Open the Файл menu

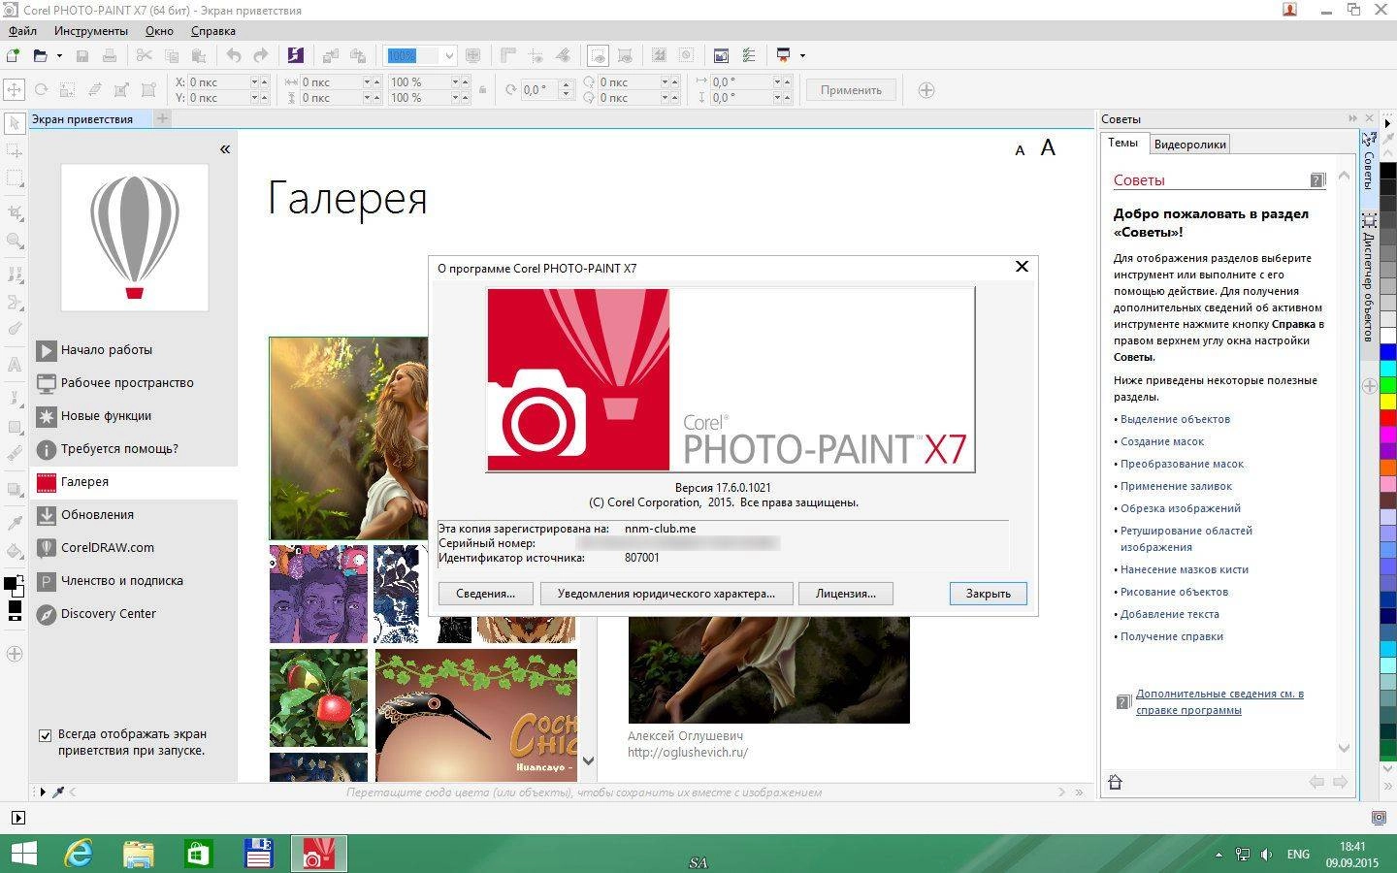click(23, 31)
